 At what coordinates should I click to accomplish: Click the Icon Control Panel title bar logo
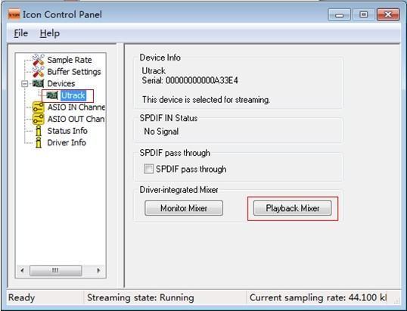click(x=14, y=14)
